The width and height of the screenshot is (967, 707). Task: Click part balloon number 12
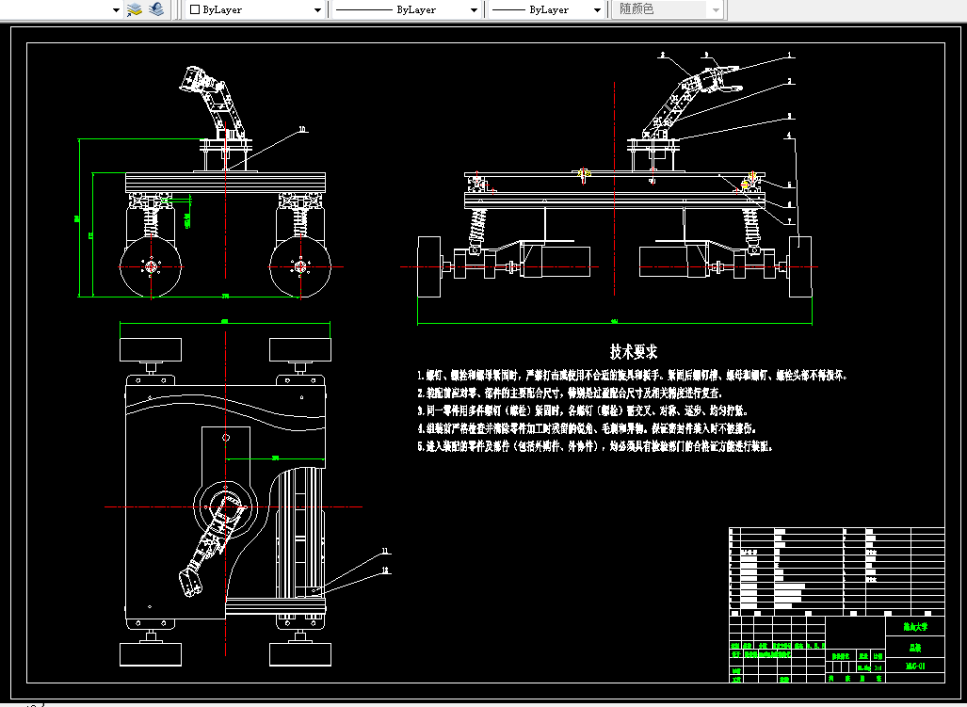pyautogui.click(x=386, y=570)
